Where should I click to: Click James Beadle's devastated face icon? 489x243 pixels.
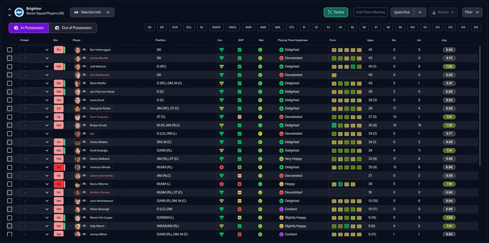point(282,58)
